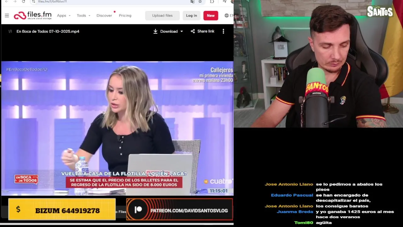
Task: Expand the Download options caret
Action: (x=182, y=31)
